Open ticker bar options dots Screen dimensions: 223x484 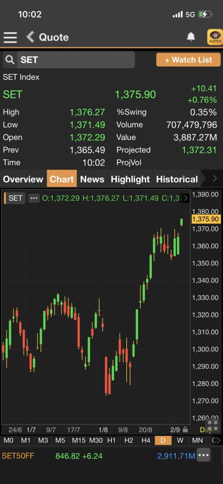pyautogui.click(x=204, y=455)
